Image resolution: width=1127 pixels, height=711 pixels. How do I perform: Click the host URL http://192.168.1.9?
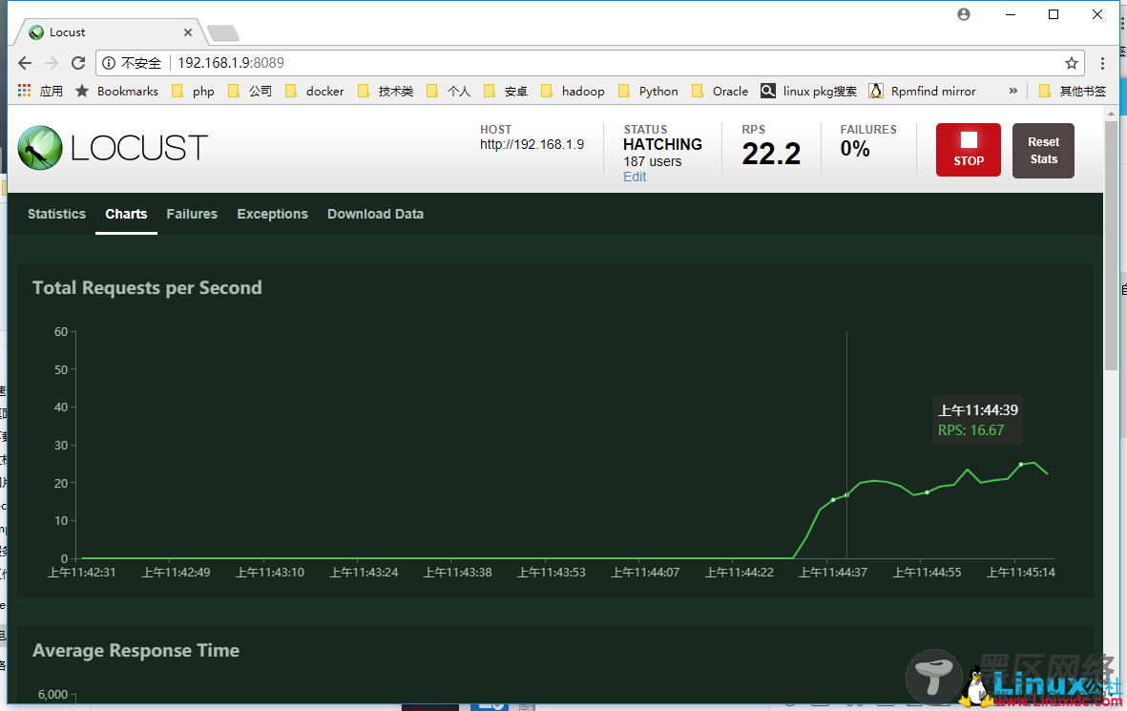tap(532, 144)
